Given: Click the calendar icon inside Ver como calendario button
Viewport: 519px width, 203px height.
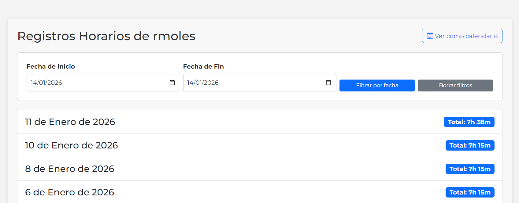Looking at the screenshot, I should coord(430,36).
